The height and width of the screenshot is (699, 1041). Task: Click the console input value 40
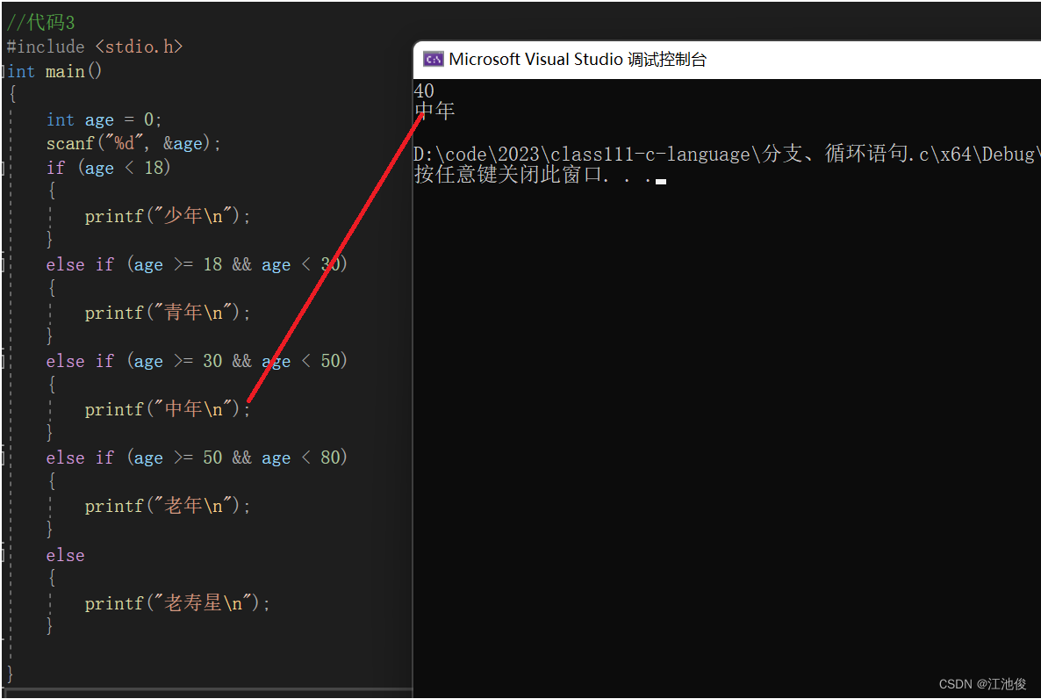tap(424, 90)
